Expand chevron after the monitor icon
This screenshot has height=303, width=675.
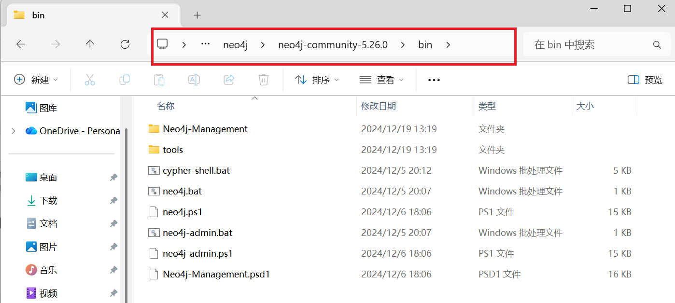click(184, 45)
